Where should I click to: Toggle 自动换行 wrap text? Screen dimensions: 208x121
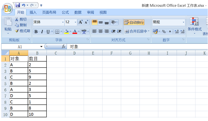coord(134,22)
